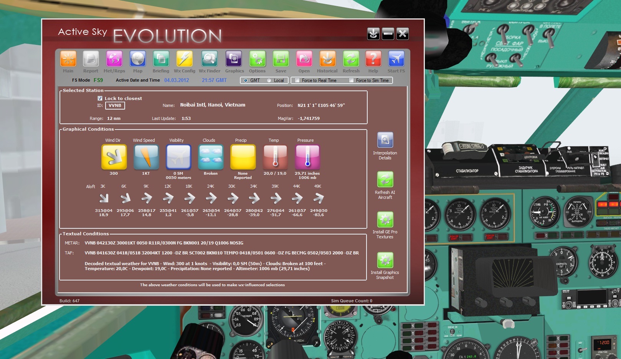Select the Local time radio button

coord(269,80)
